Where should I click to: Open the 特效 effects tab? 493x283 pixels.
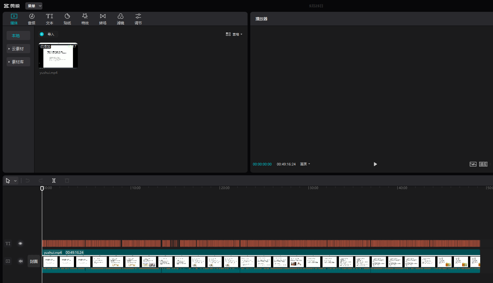85,19
